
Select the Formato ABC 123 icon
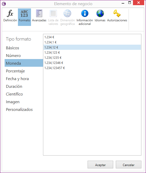click(x=24, y=13)
